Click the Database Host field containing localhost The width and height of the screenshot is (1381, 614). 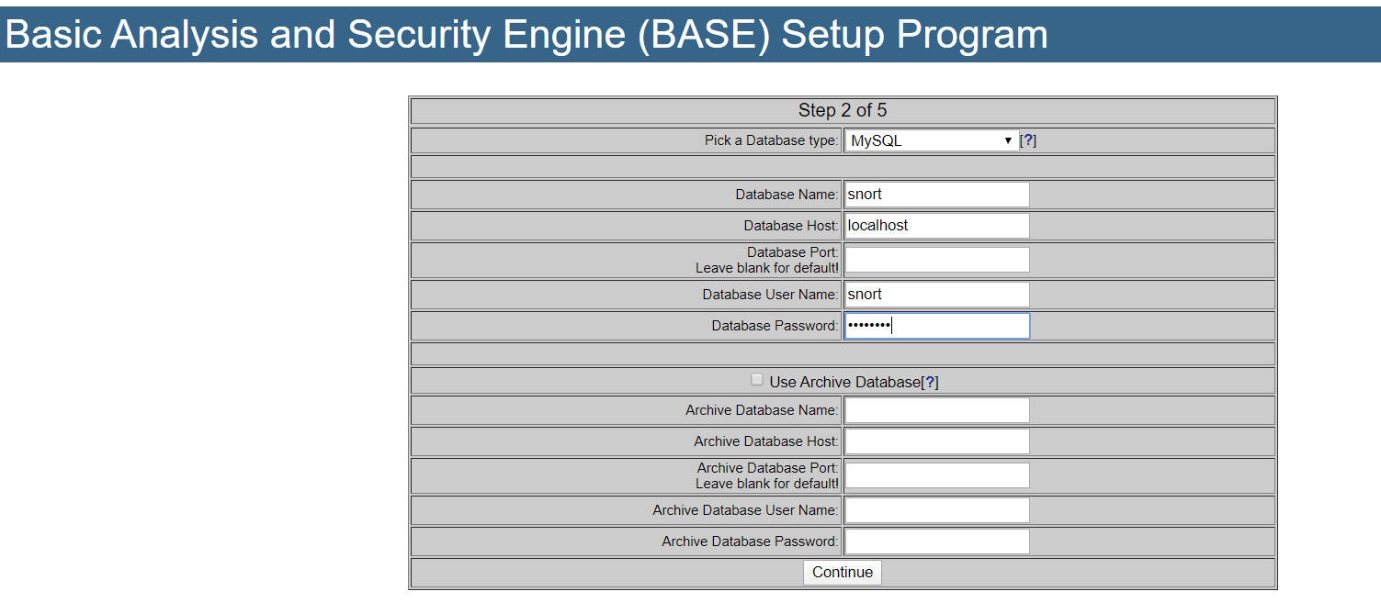(936, 226)
